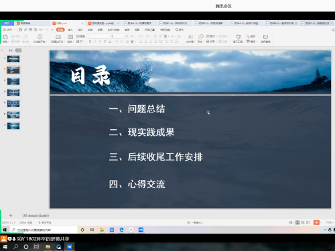Click the orange slideshow play button in status bar
The image size is (335, 251).
click(x=316, y=222)
